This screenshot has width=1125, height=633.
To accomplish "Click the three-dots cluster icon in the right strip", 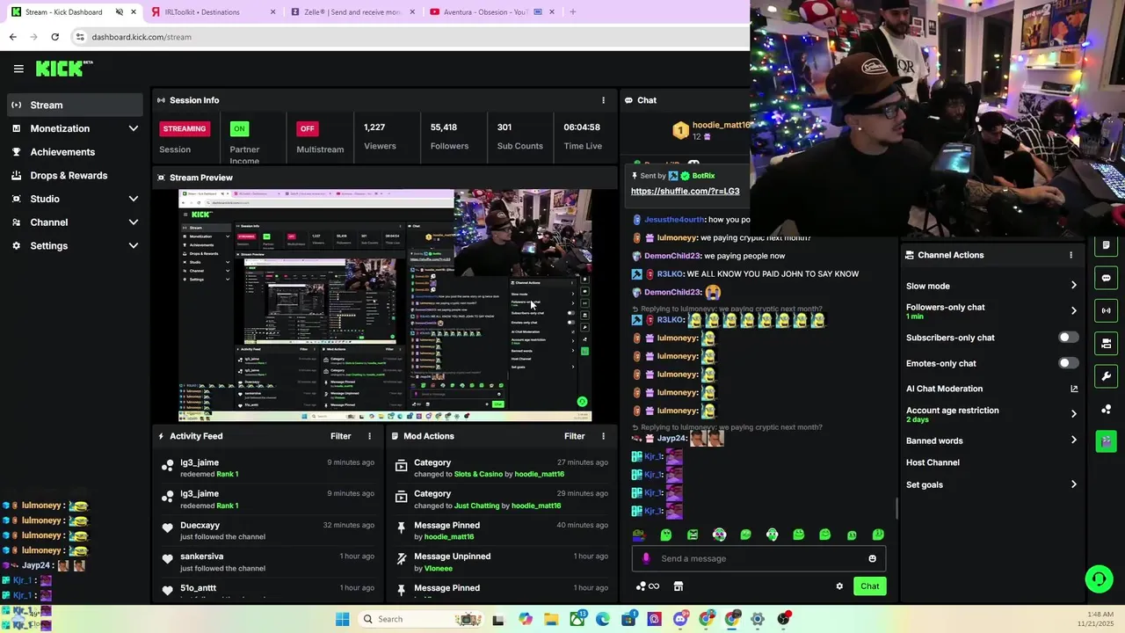I will [1106, 409].
